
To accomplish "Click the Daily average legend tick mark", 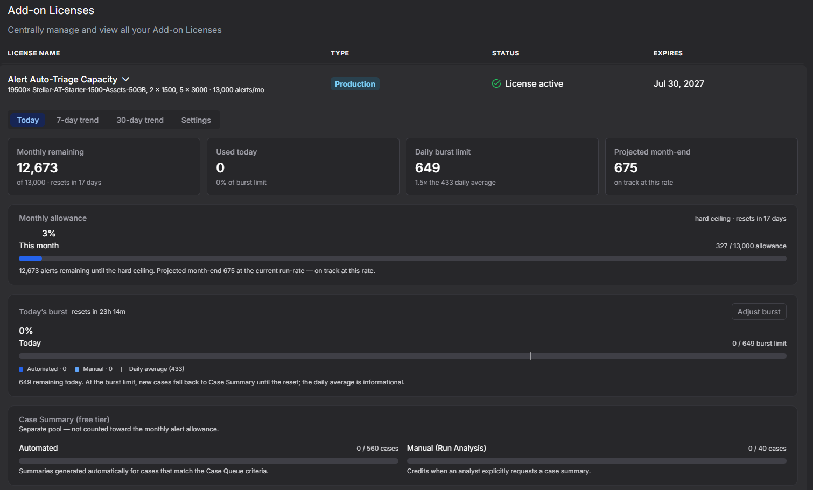I will coord(122,369).
